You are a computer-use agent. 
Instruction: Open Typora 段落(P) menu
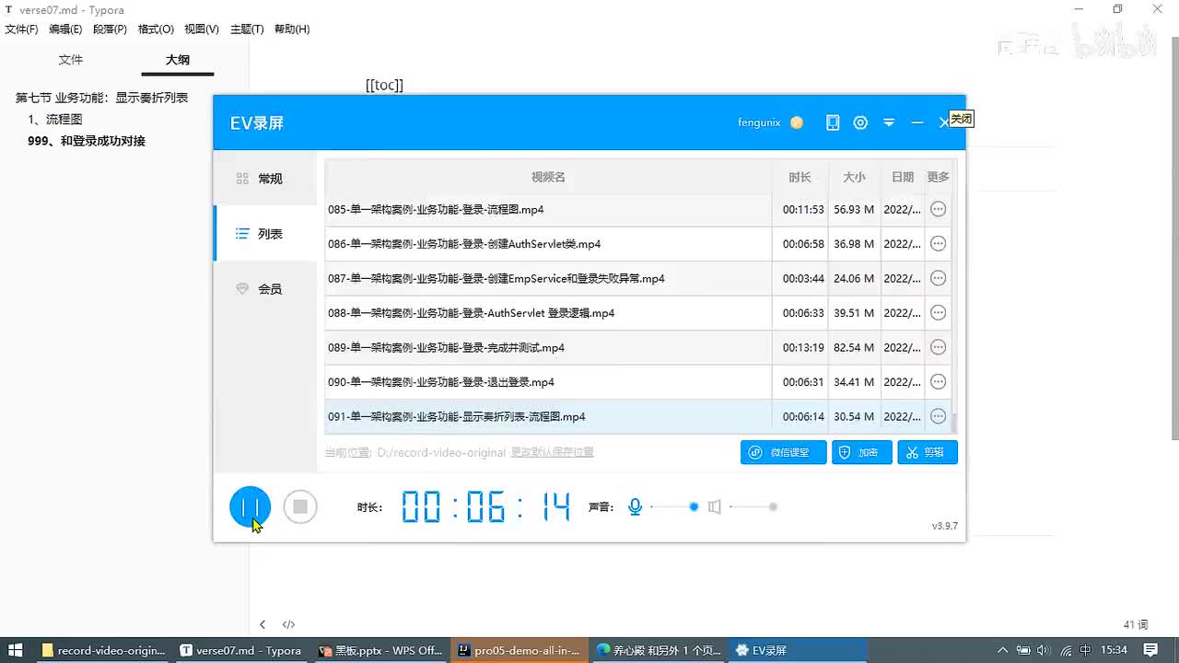(x=110, y=29)
